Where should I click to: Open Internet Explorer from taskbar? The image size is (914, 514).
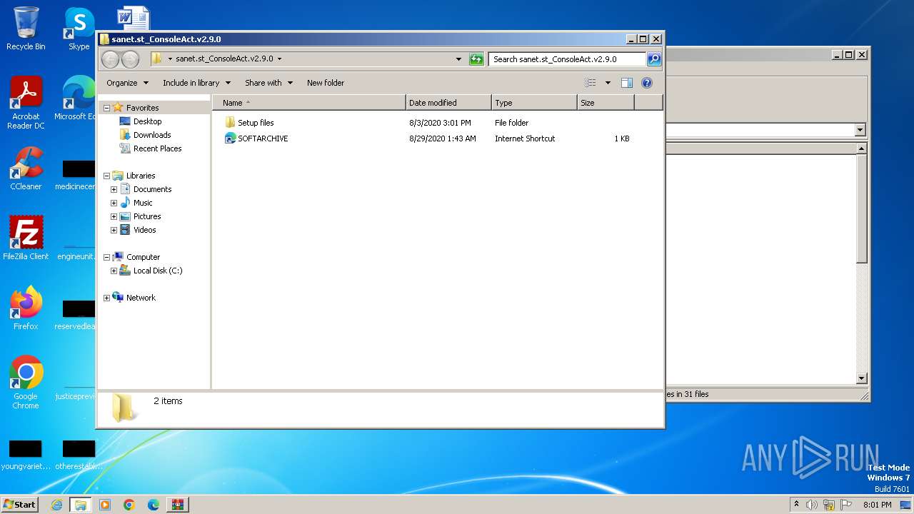(56, 505)
